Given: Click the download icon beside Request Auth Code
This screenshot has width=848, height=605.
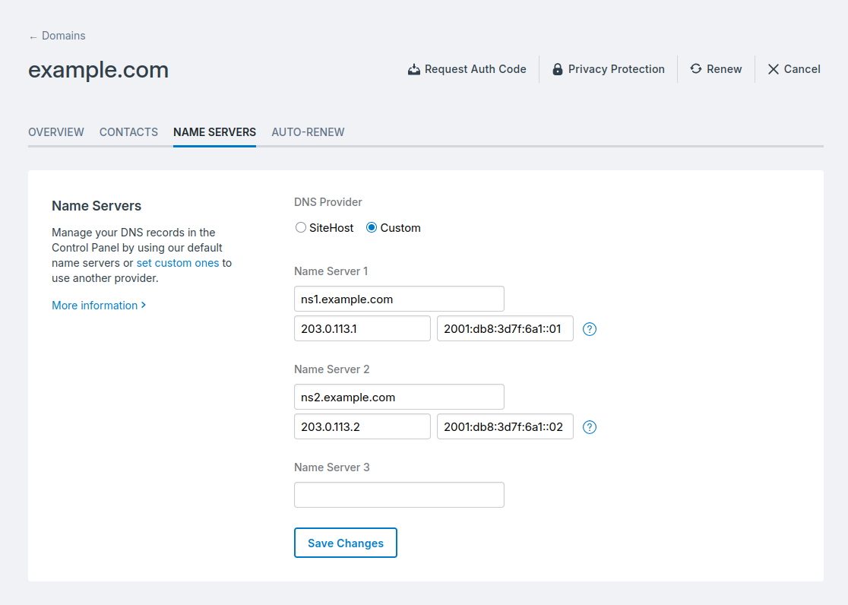Looking at the screenshot, I should [x=414, y=68].
